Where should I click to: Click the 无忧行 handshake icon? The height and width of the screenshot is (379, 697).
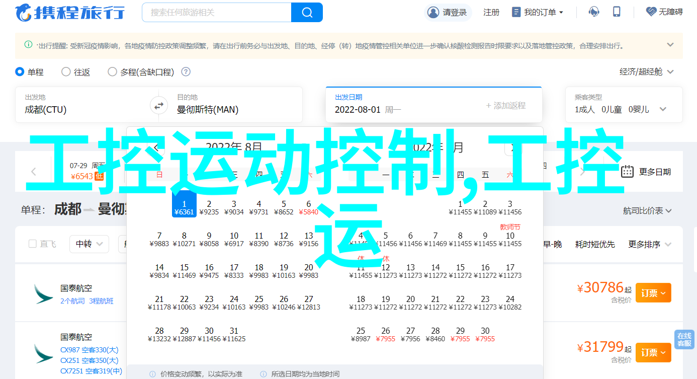coord(651,12)
